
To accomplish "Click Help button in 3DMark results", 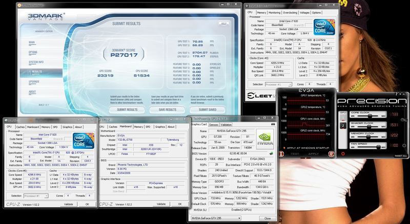I will click(x=224, y=23).
